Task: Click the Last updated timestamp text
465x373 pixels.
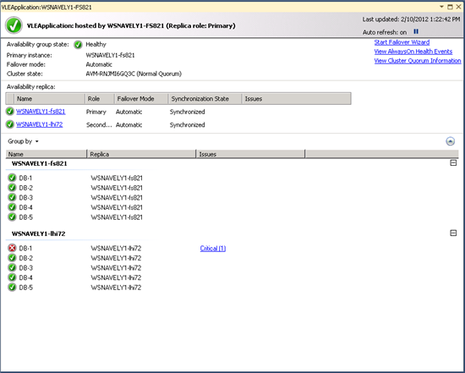Action: point(411,19)
